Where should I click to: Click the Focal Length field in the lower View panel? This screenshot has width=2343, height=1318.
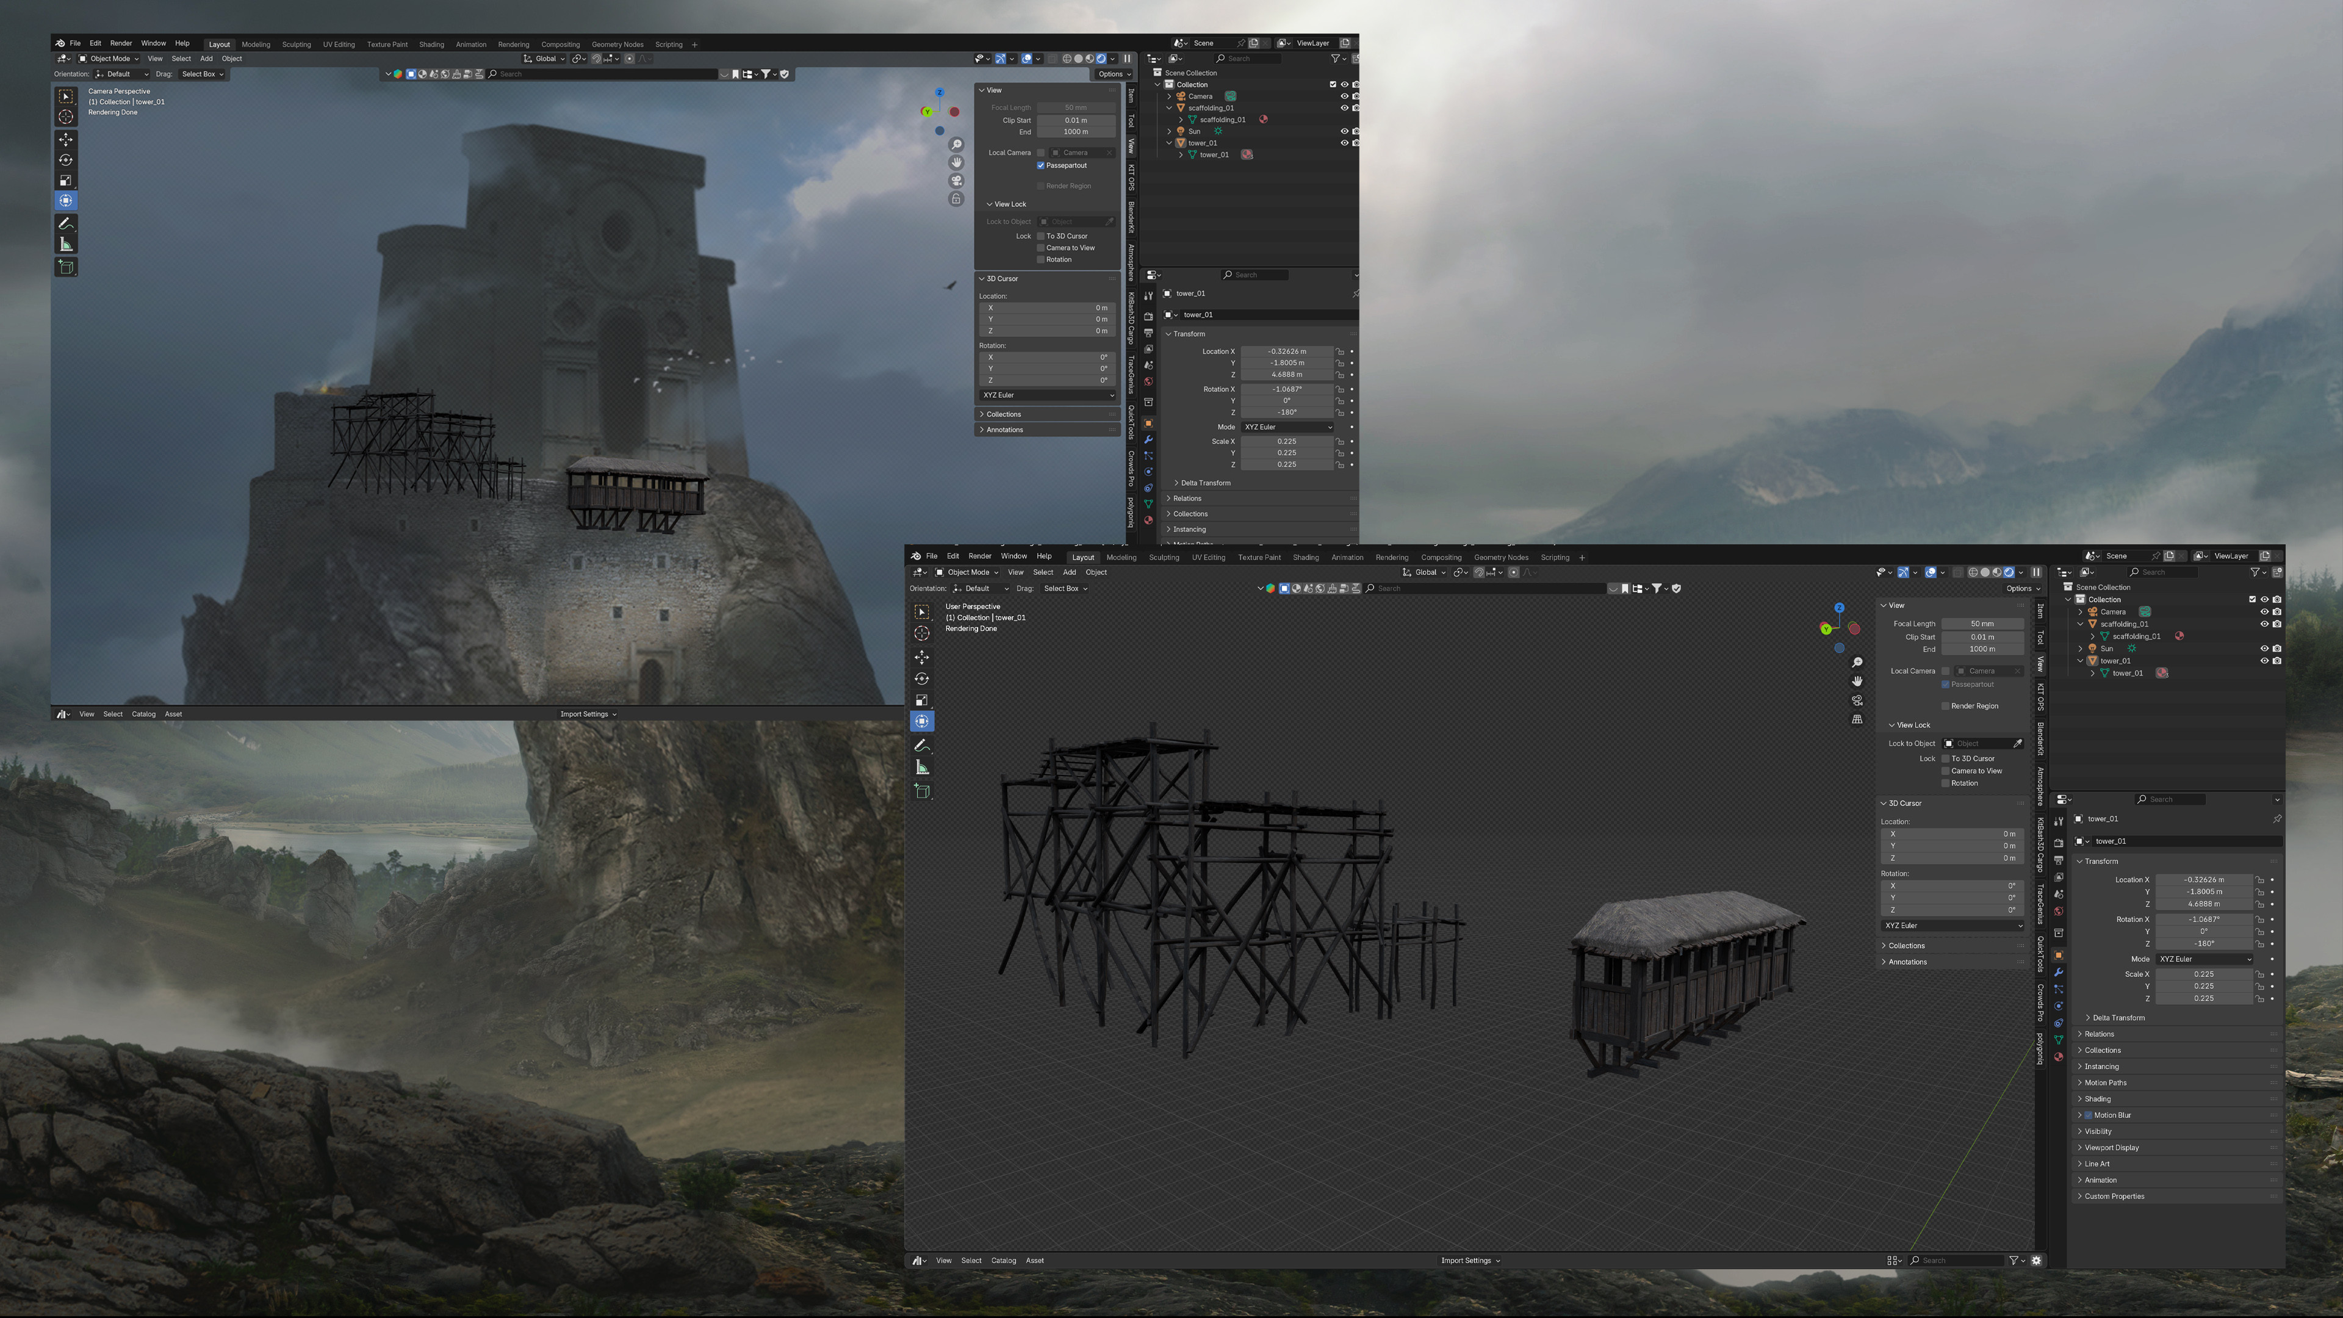pos(1982,624)
